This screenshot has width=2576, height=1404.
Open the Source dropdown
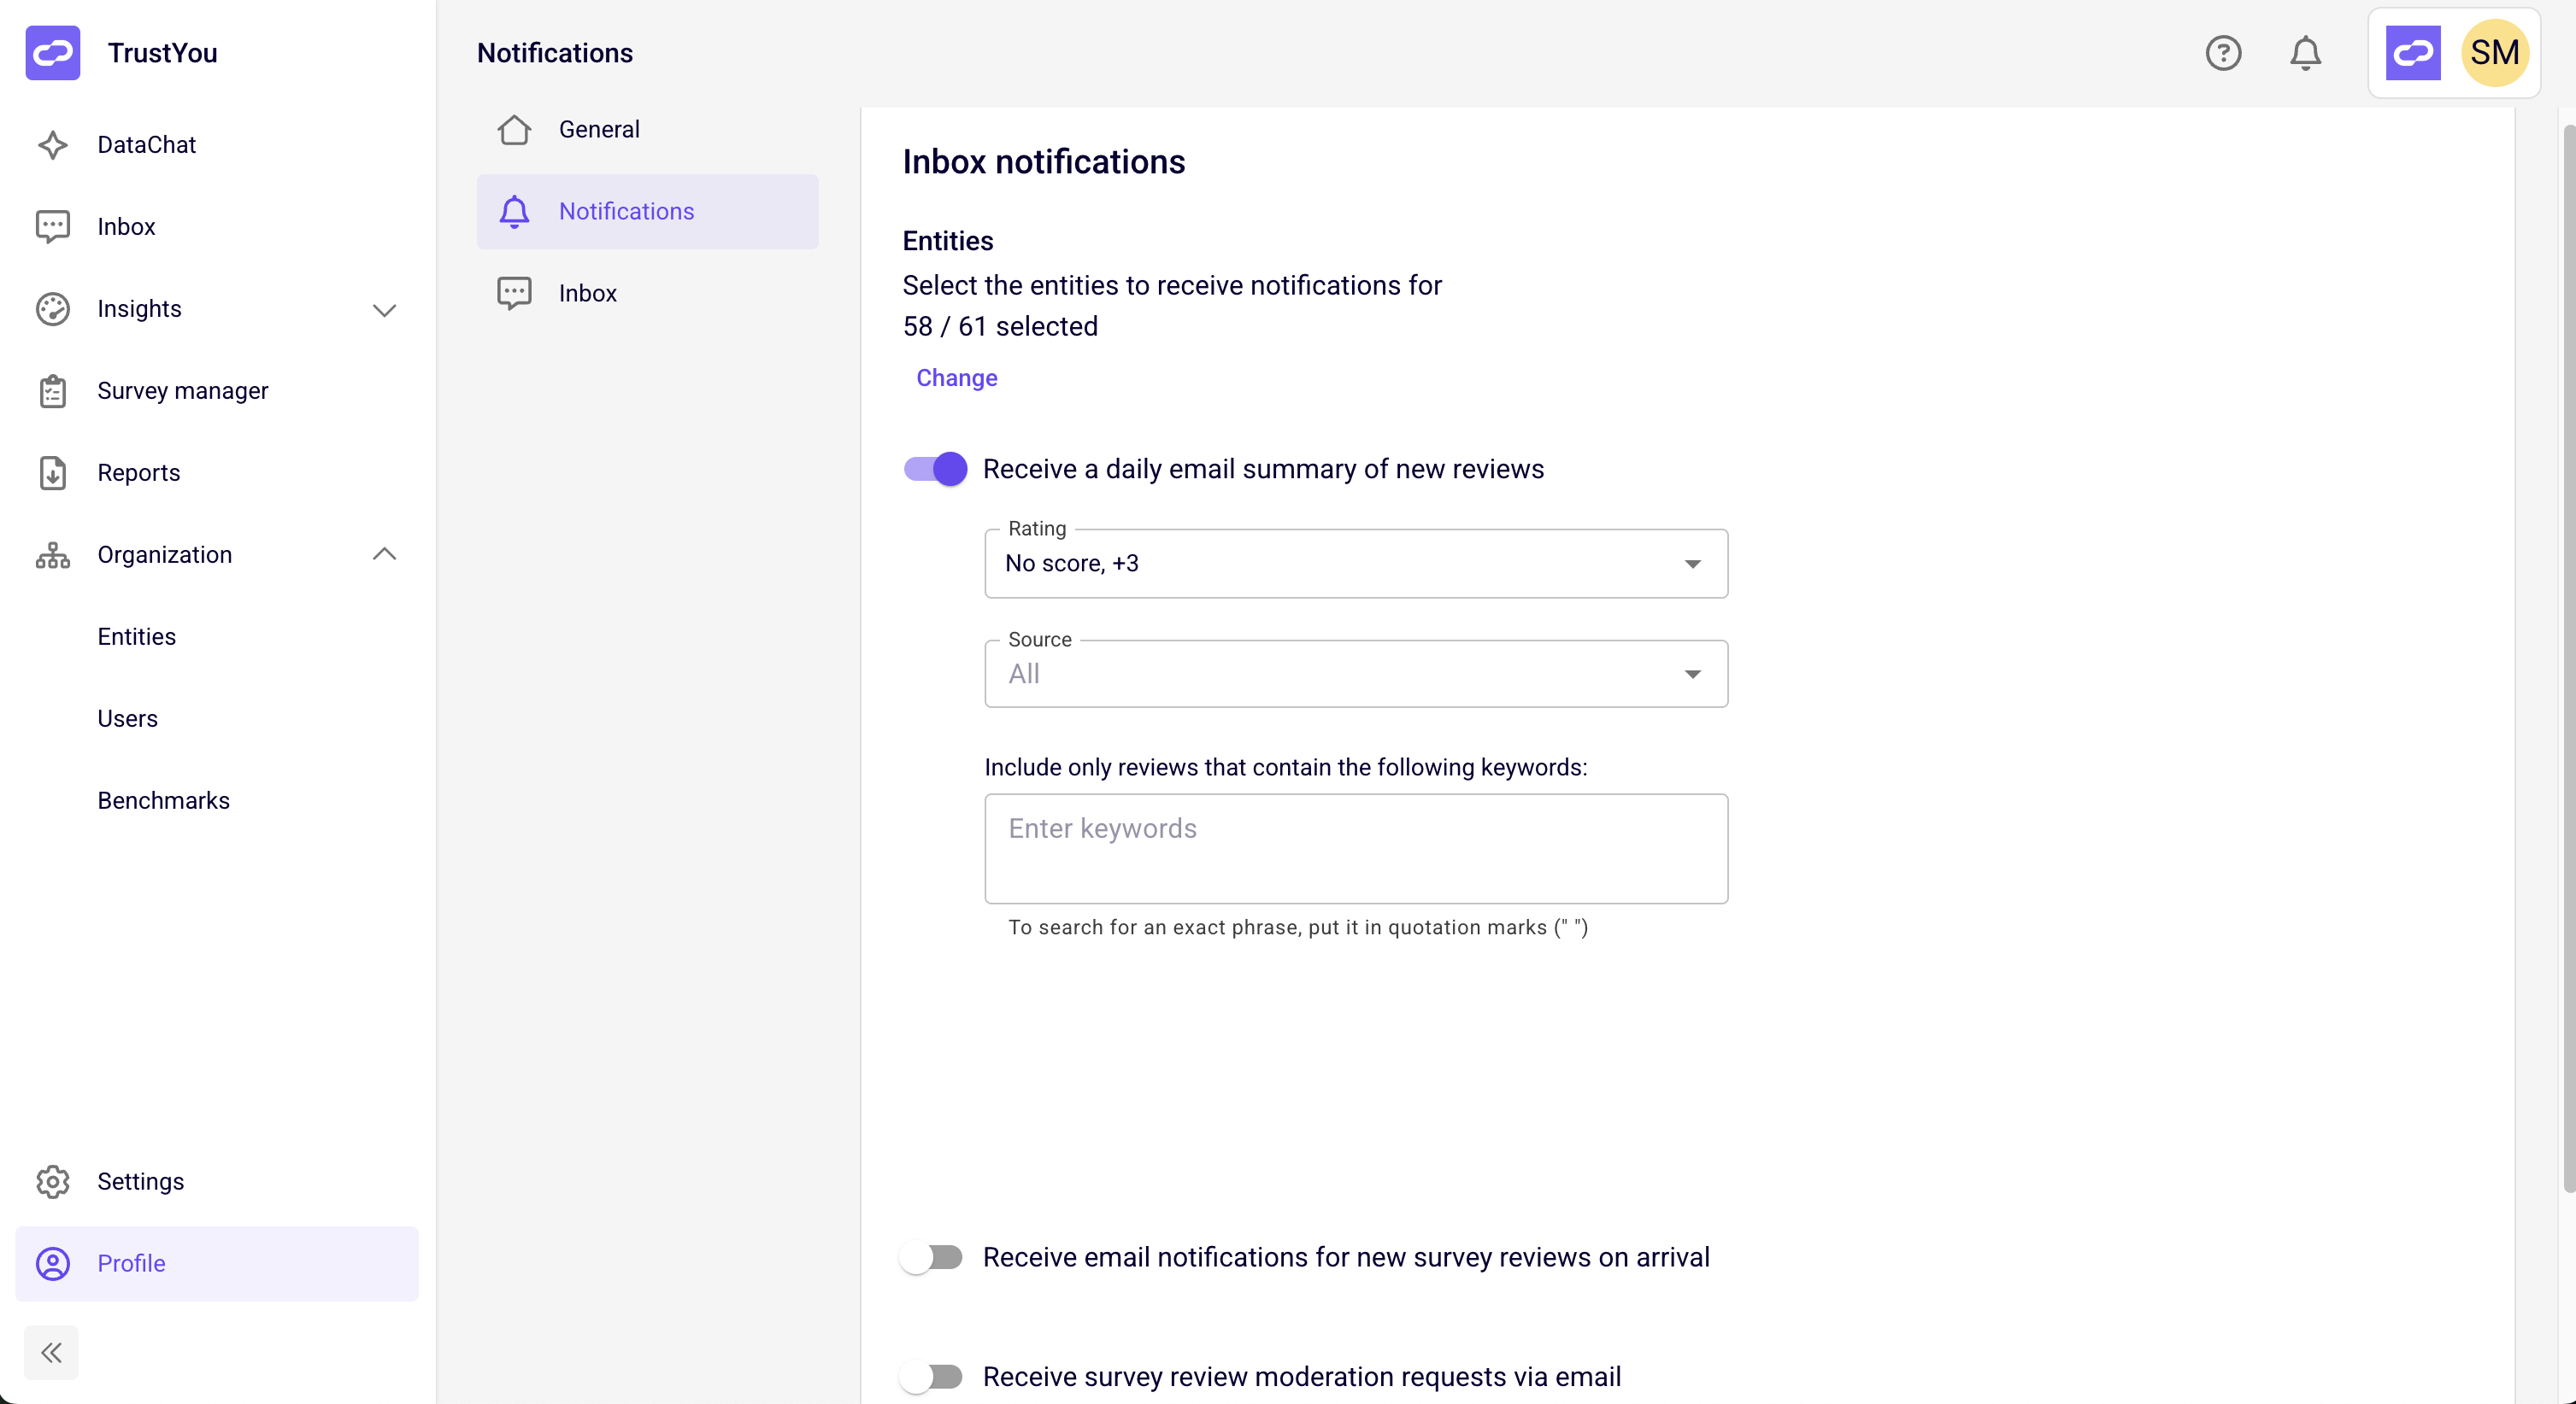[x=1356, y=674]
